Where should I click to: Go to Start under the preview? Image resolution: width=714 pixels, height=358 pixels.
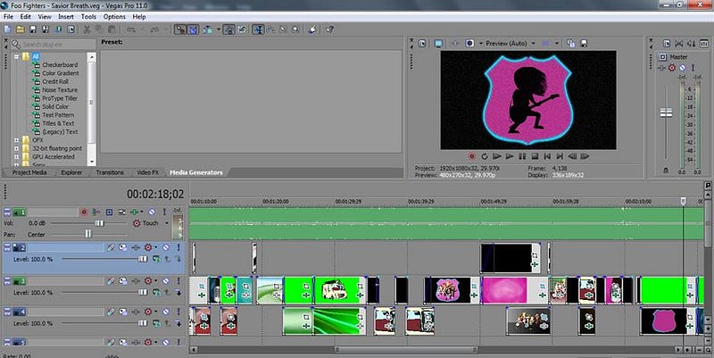(x=547, y=156)
